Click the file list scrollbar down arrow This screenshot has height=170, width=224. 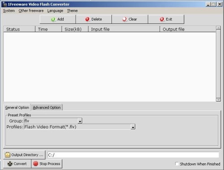tap(218, 100)
